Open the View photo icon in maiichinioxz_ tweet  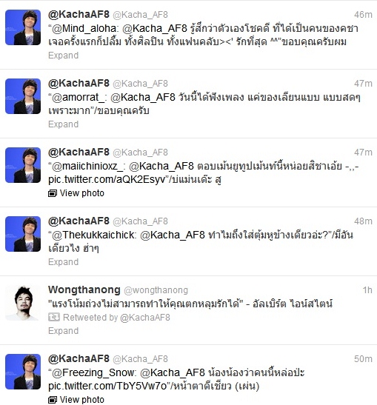point(53,193)
